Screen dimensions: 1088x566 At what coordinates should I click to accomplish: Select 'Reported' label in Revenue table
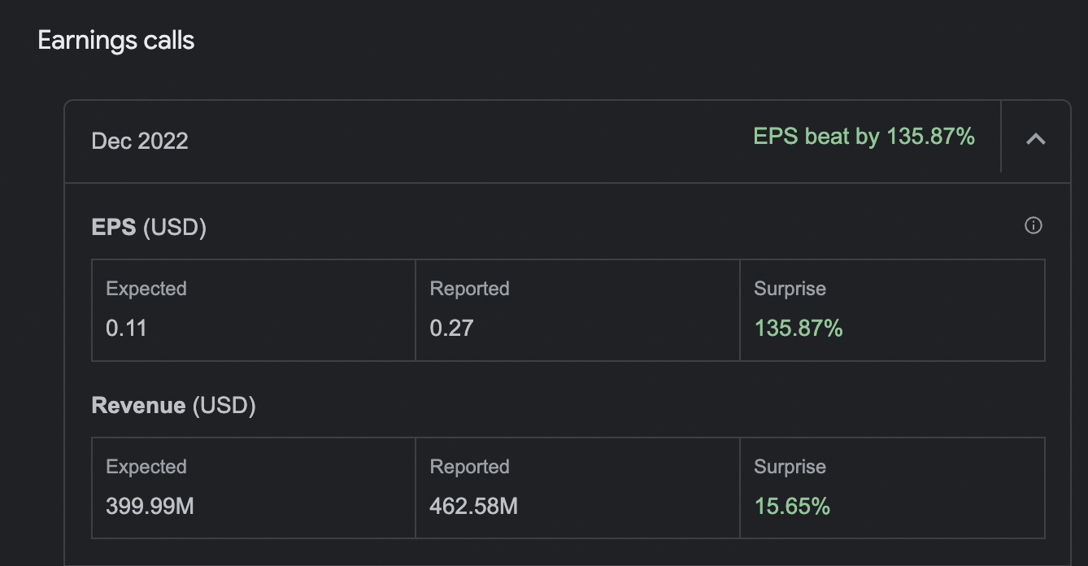pyautogui.click(x=469, y=468)
